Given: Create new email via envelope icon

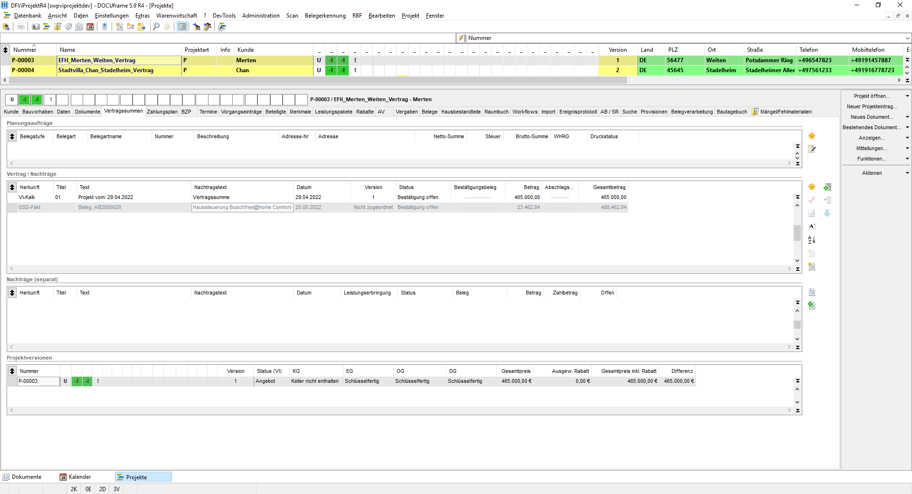Looking at the screenshot, I should (130, 27).
